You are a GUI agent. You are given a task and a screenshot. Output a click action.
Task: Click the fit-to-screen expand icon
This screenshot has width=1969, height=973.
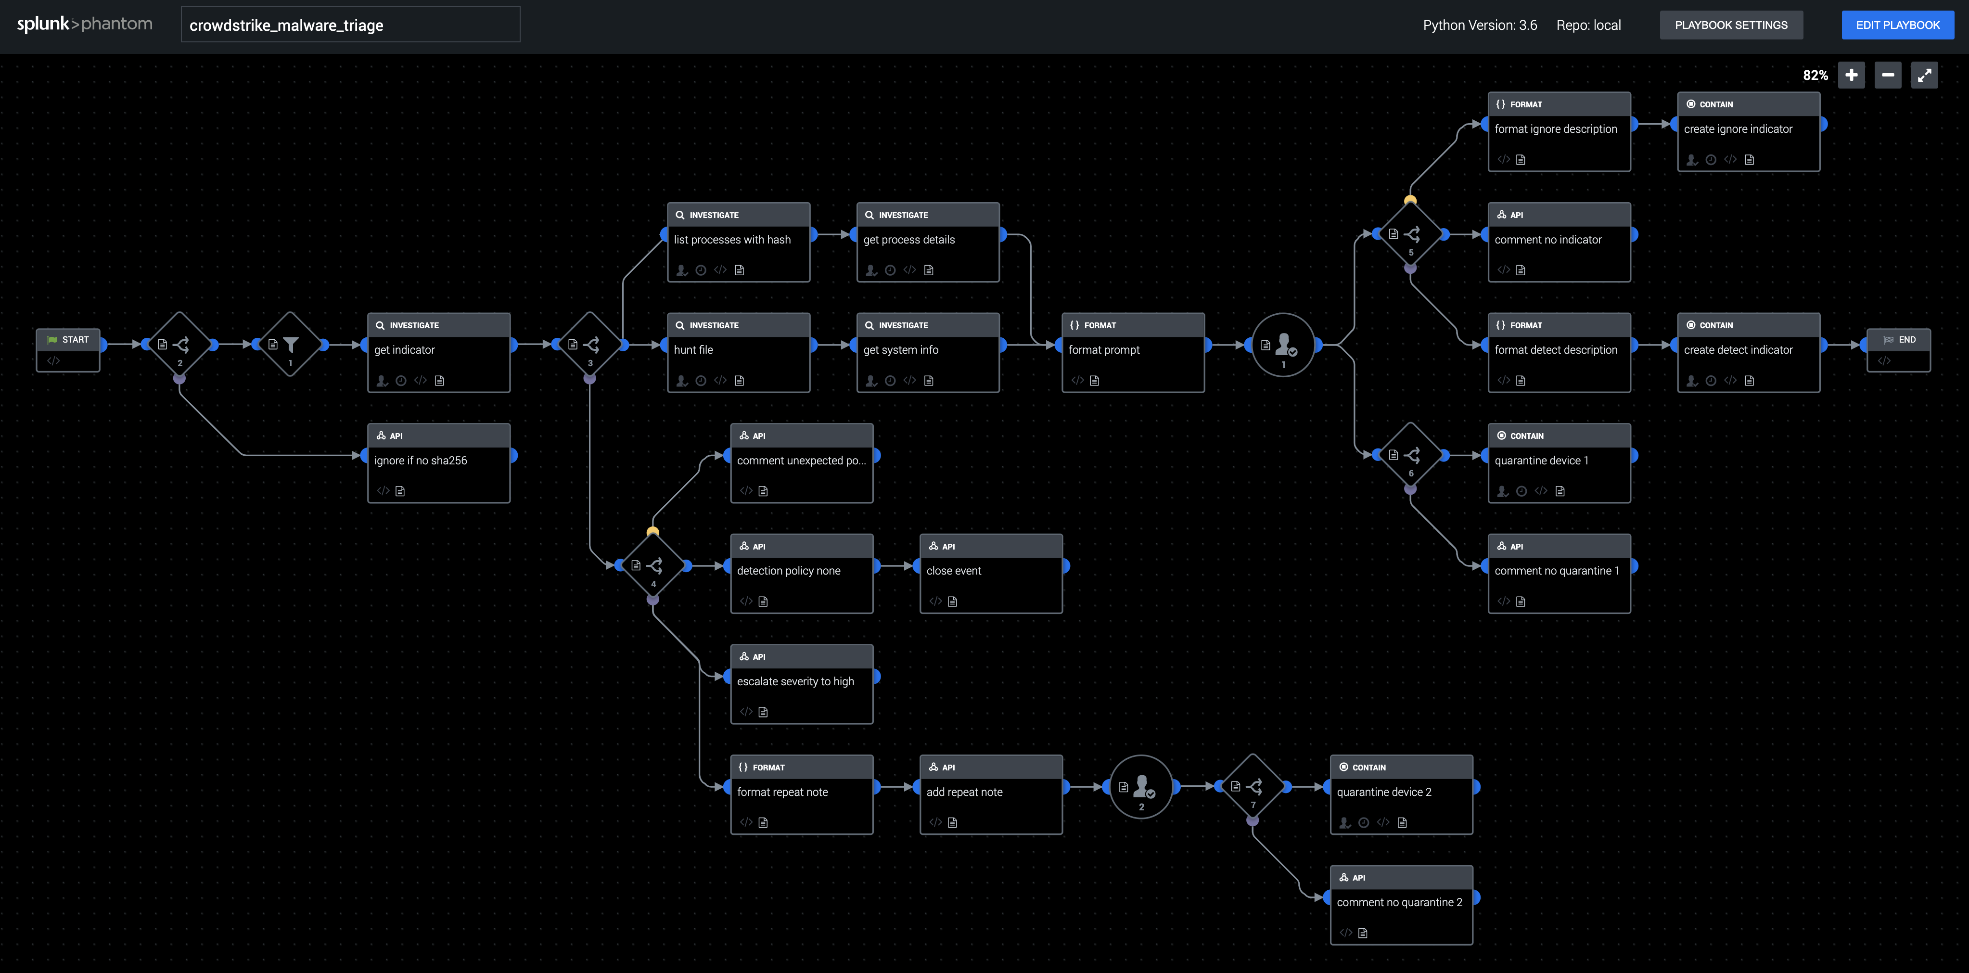click(1924, 75)
